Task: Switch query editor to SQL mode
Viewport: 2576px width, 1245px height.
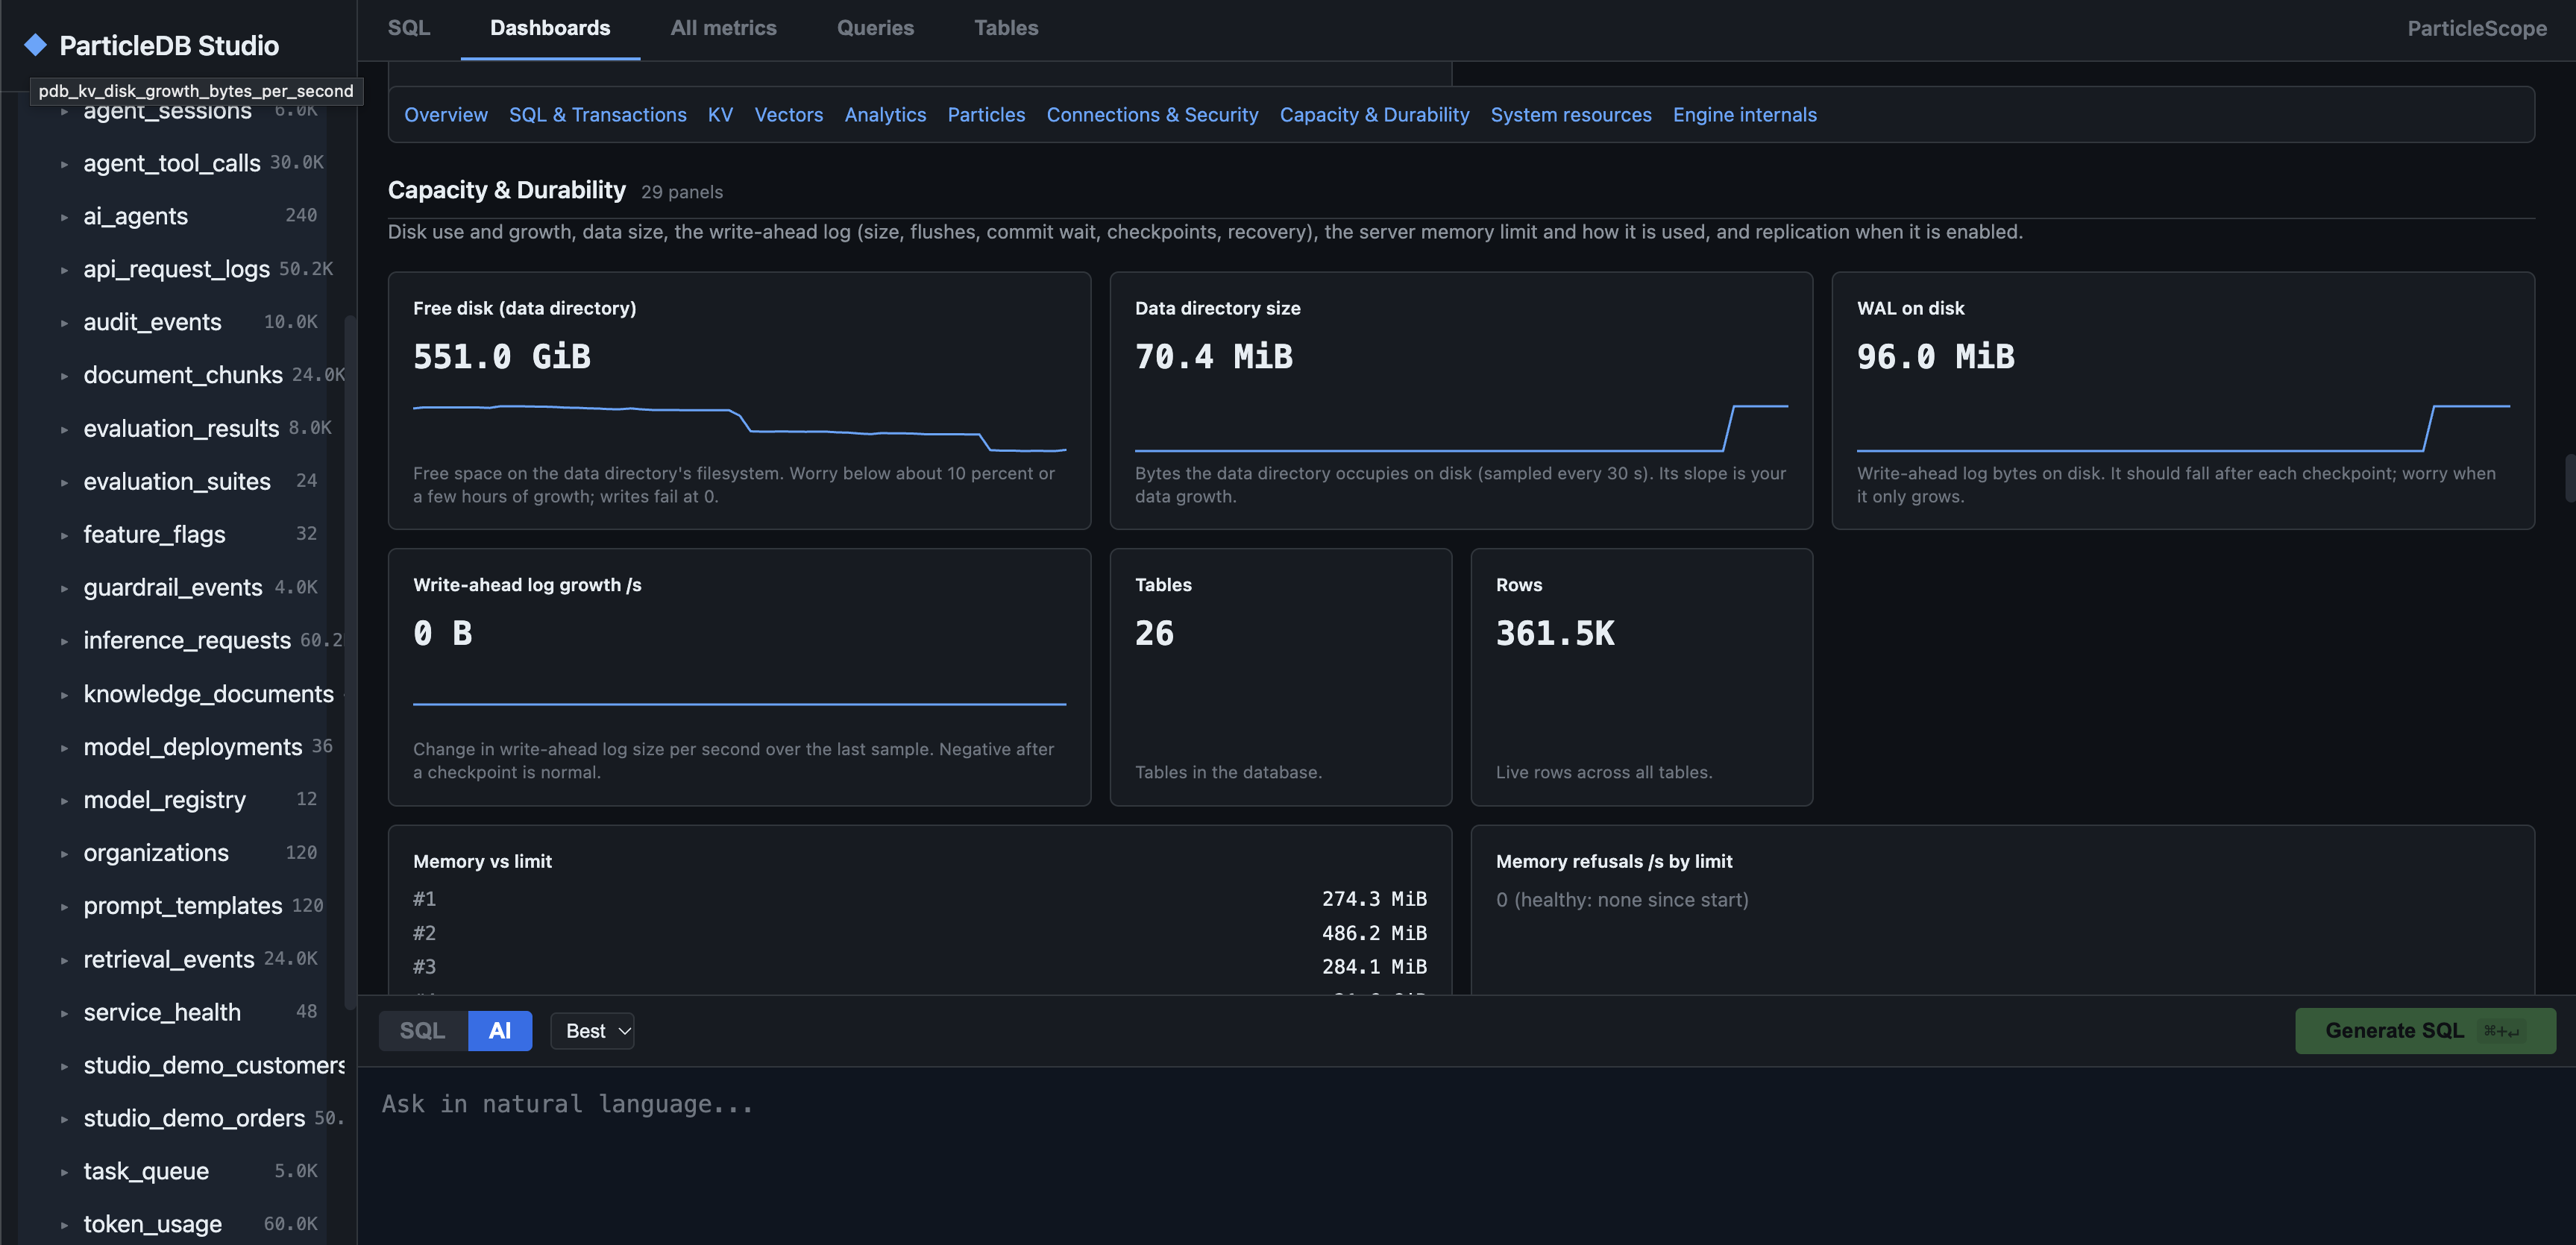Action: pyautogui.click(x=422, y=1031)
